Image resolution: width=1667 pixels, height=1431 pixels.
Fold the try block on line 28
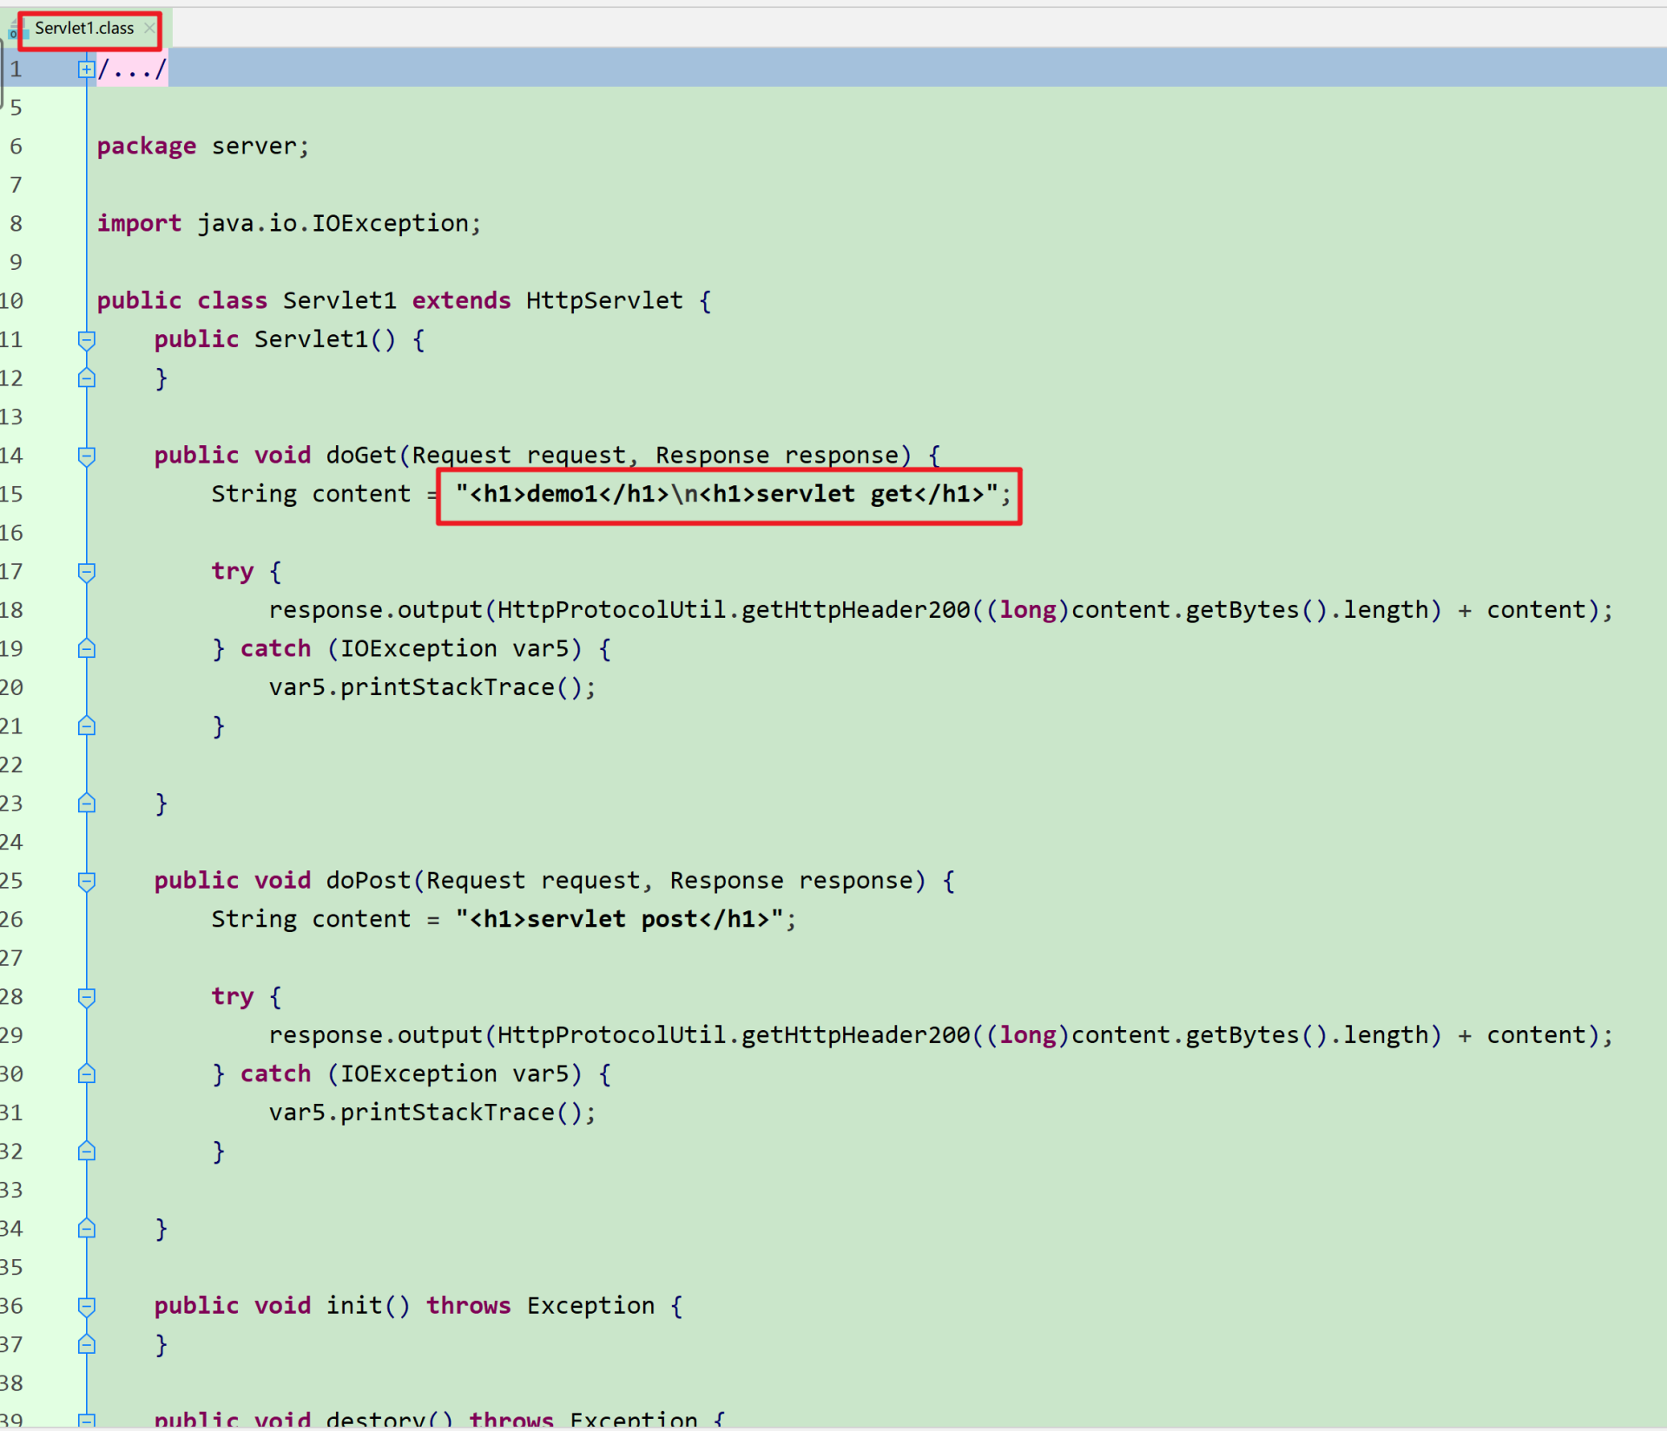click(x=86, y=997)
